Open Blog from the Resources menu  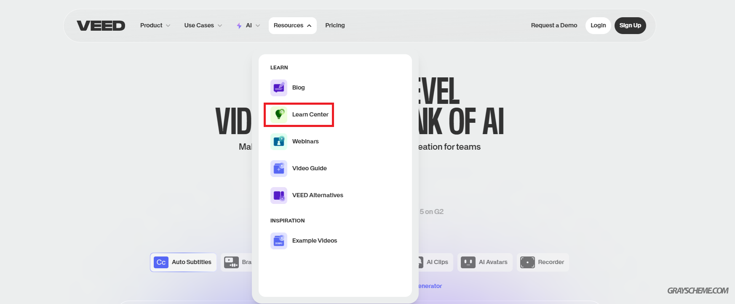[x=298, y=87]
